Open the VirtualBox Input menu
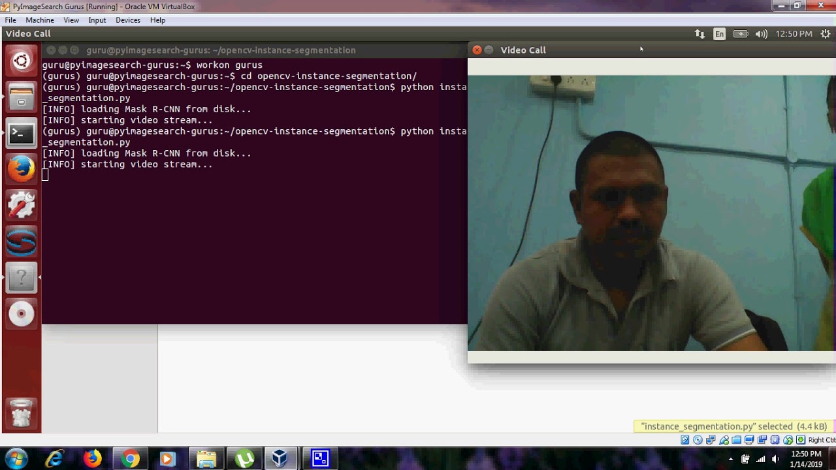 tap(97, 20)
